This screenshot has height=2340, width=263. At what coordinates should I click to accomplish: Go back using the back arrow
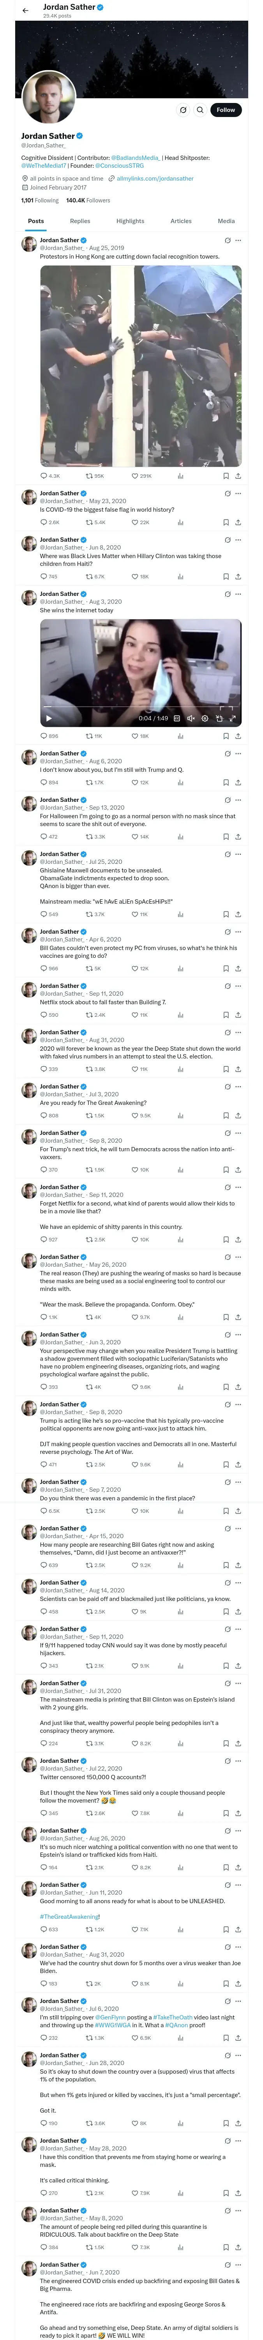coord(25,10)
